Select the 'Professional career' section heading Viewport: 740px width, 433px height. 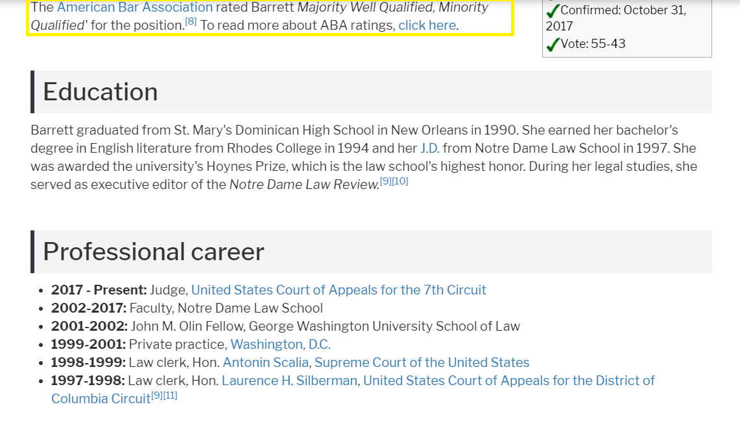click(154, 252)
